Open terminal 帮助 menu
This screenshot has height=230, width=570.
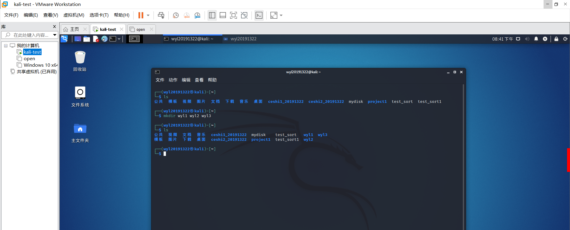(x=212, y=80)
